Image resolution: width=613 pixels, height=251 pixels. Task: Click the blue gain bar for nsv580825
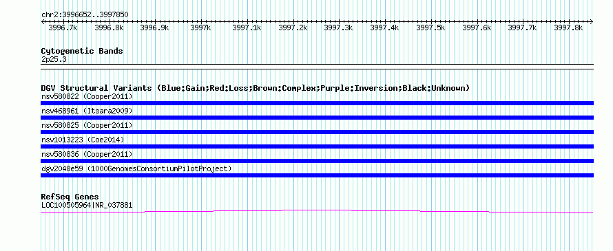click(317, 132)
